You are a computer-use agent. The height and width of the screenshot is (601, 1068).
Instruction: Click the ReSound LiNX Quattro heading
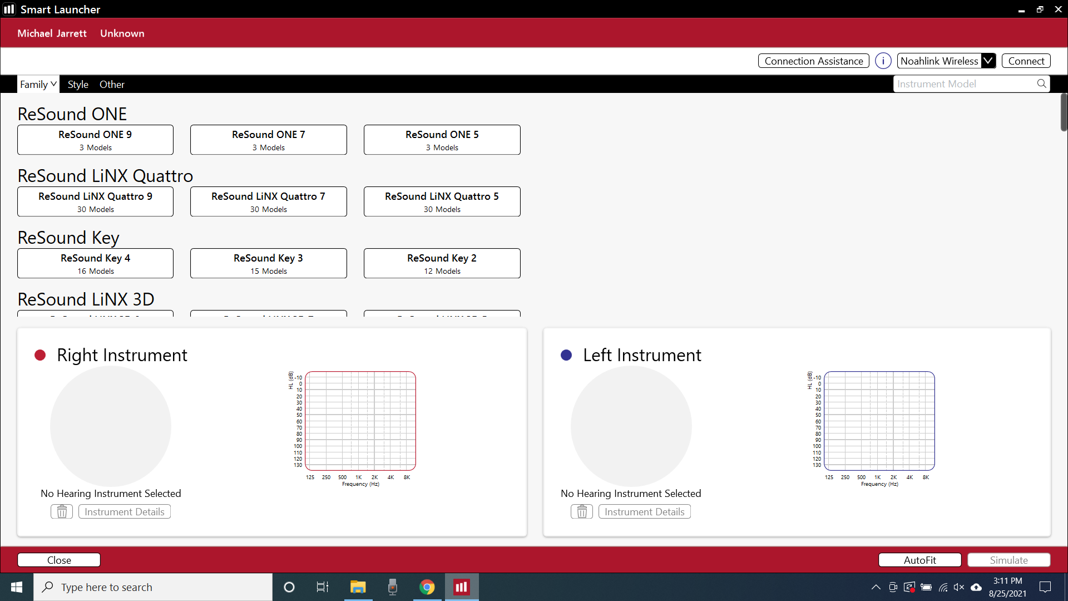[x=105, y=175]
